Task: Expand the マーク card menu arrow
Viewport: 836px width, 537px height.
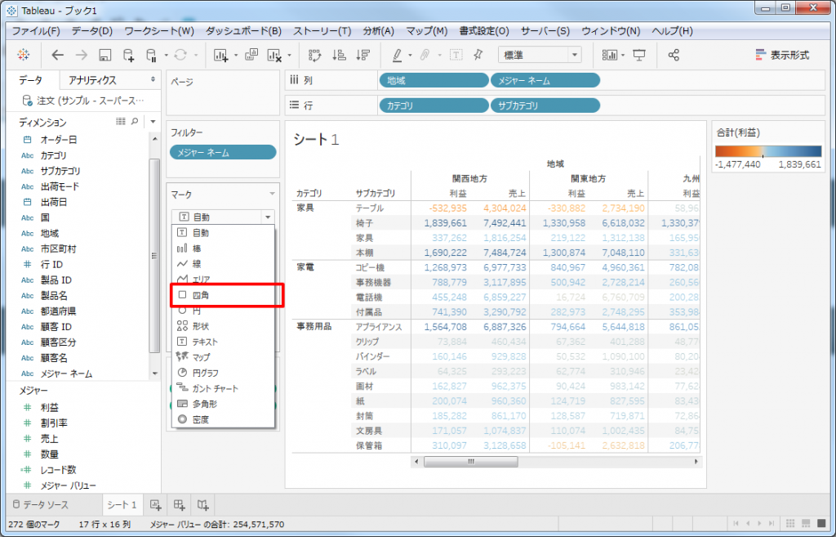Action: click(272, 194)
